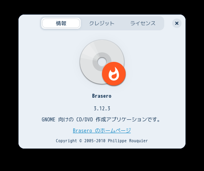The image size is (204, 171).
Task: Click the © symbol in copyright line
Action: click(x=81, y=141)
